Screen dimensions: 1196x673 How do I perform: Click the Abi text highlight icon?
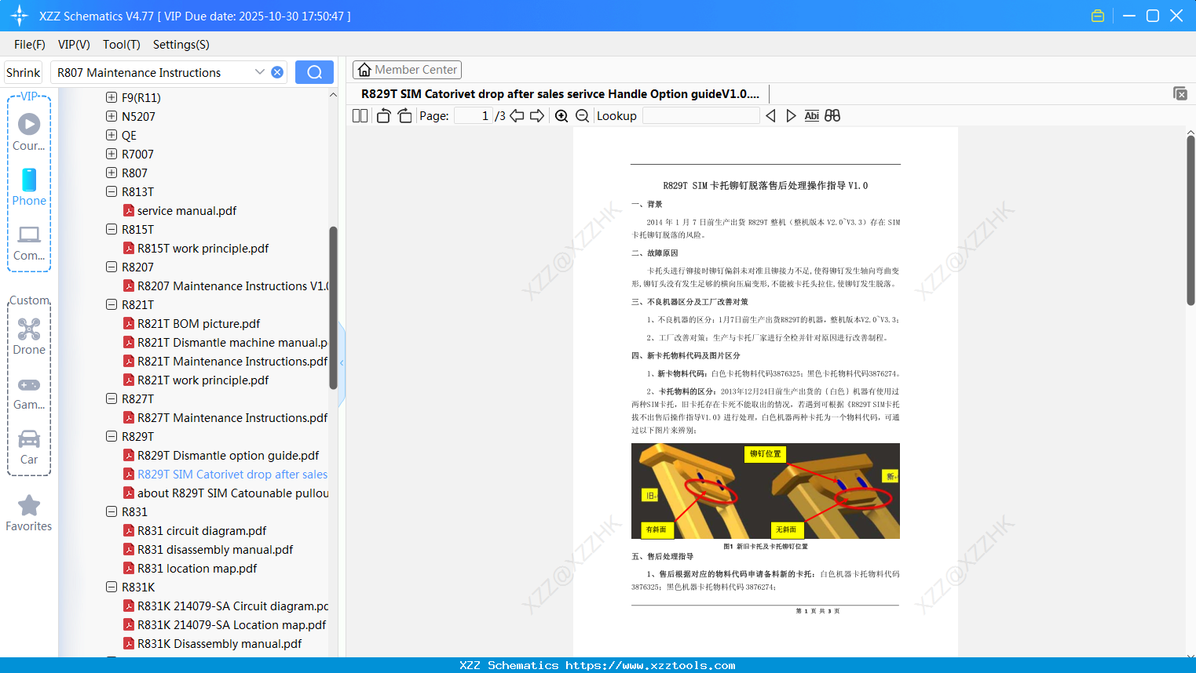tap(811, 115)
